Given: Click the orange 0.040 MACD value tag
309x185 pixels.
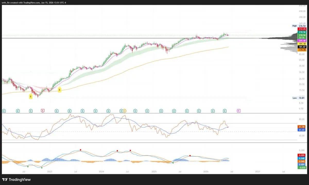Looking at the screenshot, I should 302,161.
